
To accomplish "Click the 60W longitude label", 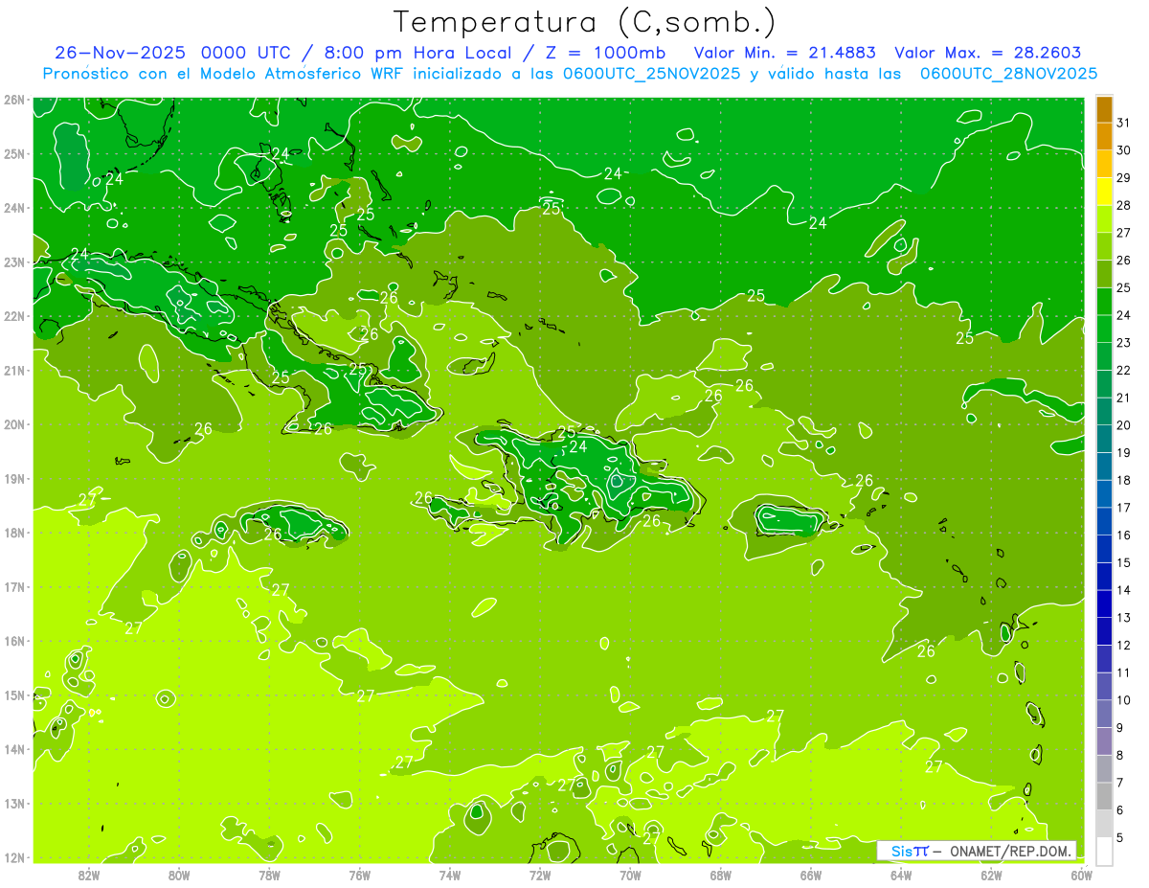I will (1081, 875).
